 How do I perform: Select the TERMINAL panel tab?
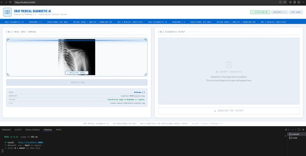48,130
